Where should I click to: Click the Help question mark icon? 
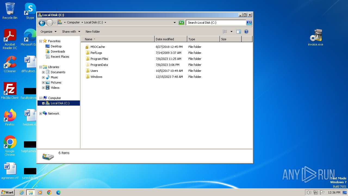pyautogui.click(x=246, y=32)
